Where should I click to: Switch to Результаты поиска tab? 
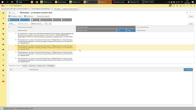[15, 66]
